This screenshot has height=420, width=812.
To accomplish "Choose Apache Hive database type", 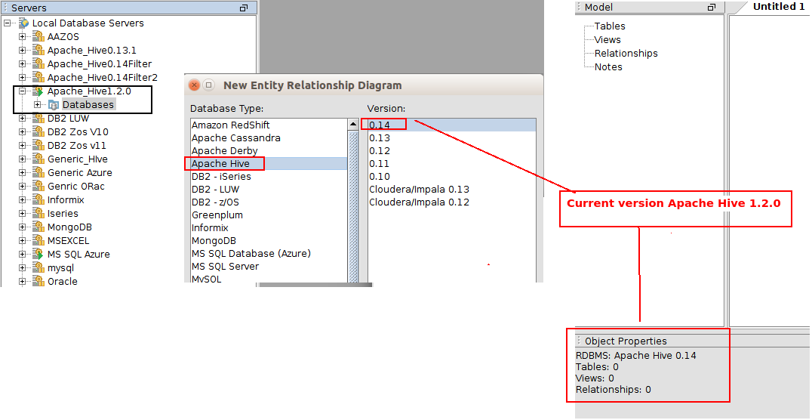I will click(x=268, y=163).
